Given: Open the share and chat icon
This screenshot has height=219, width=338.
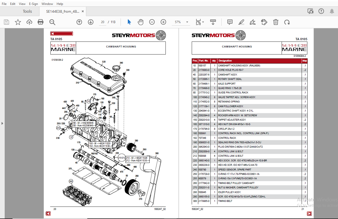Looking at the screenshot, I should point(310,11).
